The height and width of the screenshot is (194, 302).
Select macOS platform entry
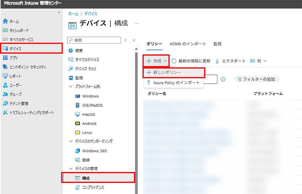click(x=85, y=115)
